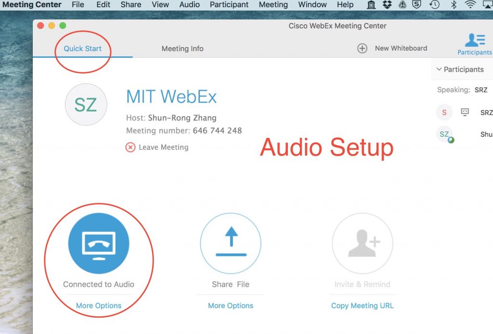Select the Share File upload icon
The width and height of the screenshot is (493, 334).
[x=231, y=243]
